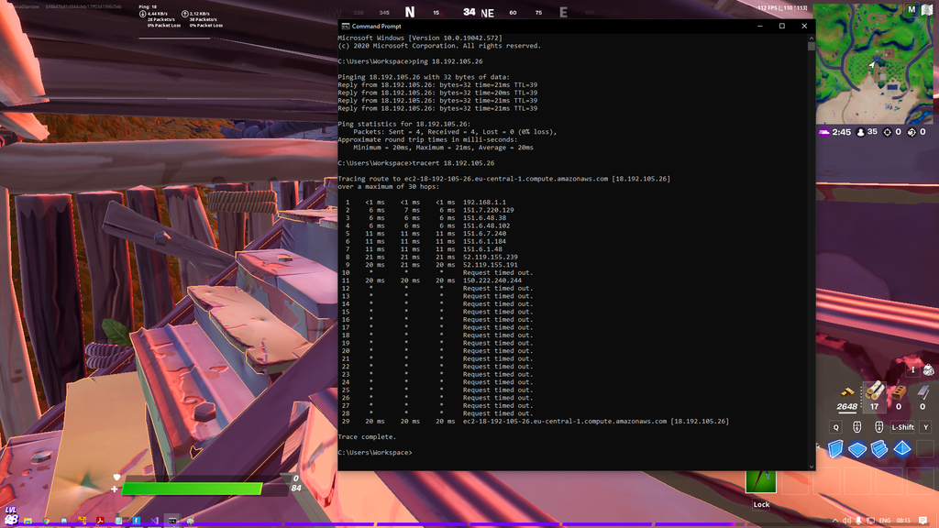This screenshot has height=528, width=939.
Task: Select the wall building piece
Action: pos(835,449)
